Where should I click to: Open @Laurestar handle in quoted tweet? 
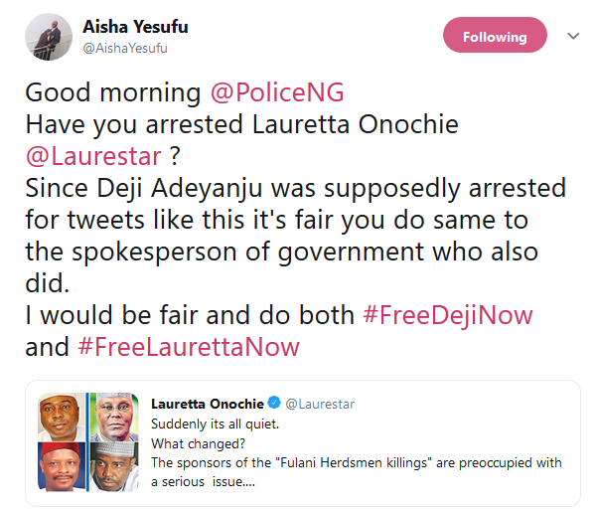pyautogui.click(x=320, y=404)
